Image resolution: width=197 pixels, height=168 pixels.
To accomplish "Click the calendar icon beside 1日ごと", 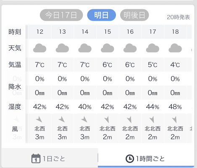I will click(36, 159).
